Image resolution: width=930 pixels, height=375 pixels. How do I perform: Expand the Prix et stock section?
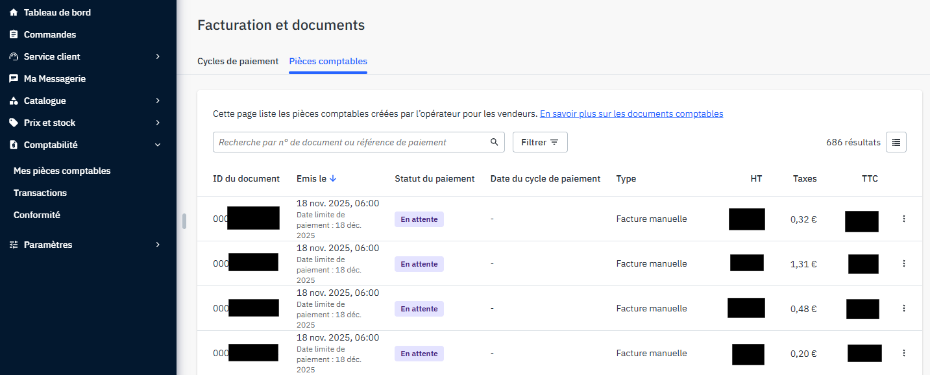[158, 123]
